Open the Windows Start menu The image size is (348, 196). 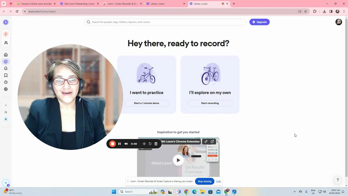click(x=114, y=192)
